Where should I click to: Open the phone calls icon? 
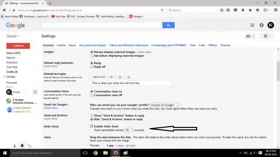coord(30,146)
